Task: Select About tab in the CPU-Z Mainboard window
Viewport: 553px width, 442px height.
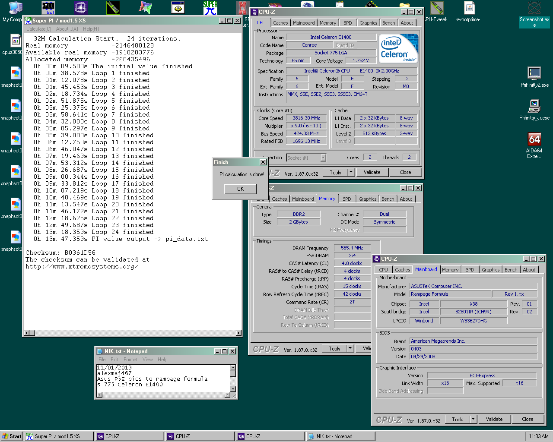Action: click(x=529, y=270)
